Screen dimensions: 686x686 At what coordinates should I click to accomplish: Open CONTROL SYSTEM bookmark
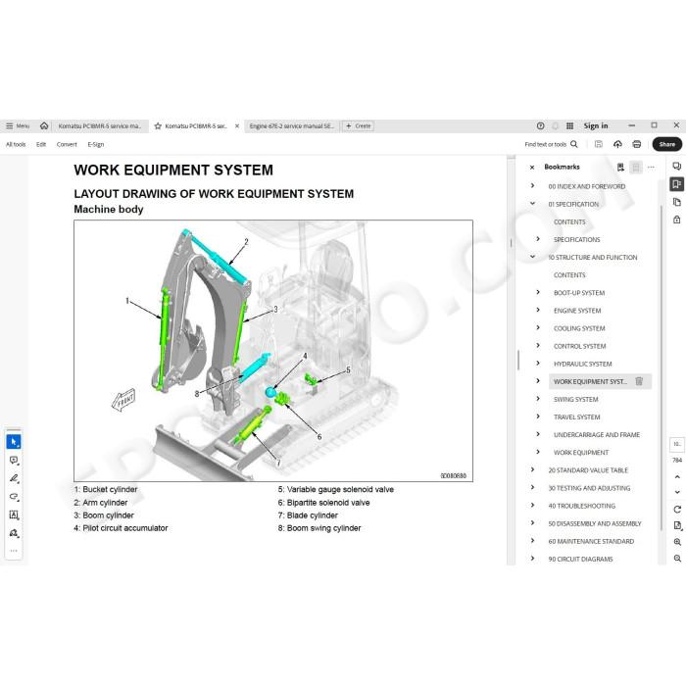click(x=580, y=346)
